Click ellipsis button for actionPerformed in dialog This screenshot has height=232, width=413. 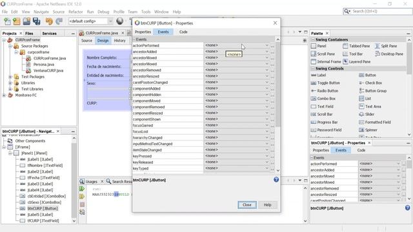[x=272, y=46]
